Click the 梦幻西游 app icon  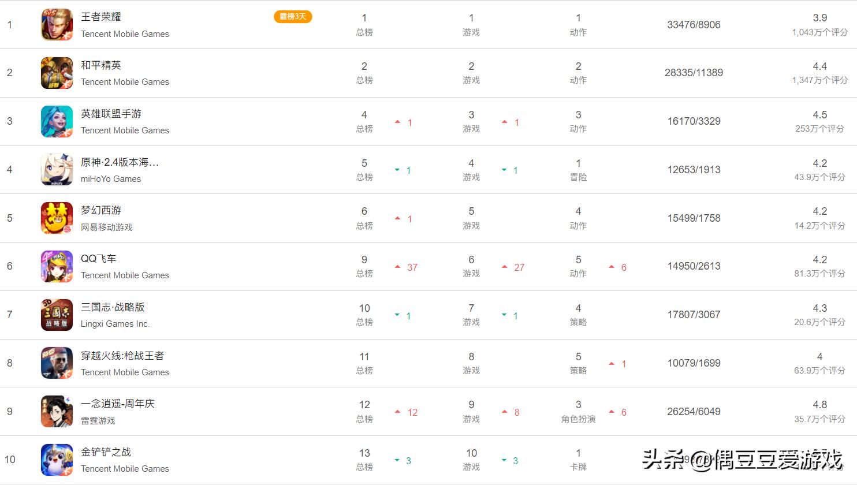(x=57, y=218)
